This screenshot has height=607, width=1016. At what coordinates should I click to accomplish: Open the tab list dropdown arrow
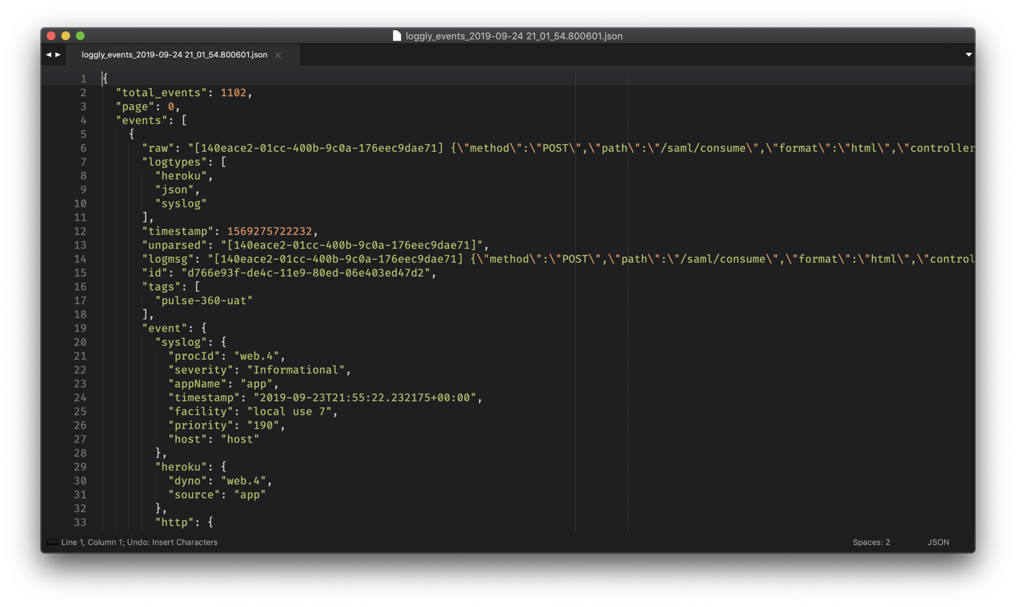[968, 55]
